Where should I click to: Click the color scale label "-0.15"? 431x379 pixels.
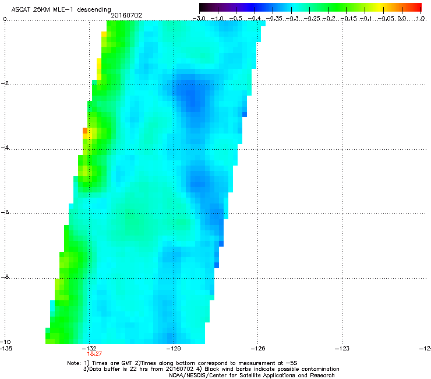[x=348, y=19]
